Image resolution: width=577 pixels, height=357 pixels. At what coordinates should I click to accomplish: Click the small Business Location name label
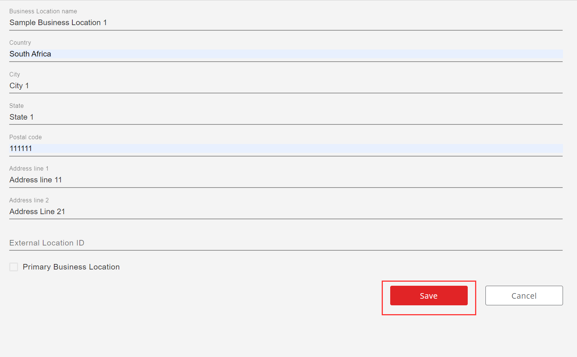(43, 11)
